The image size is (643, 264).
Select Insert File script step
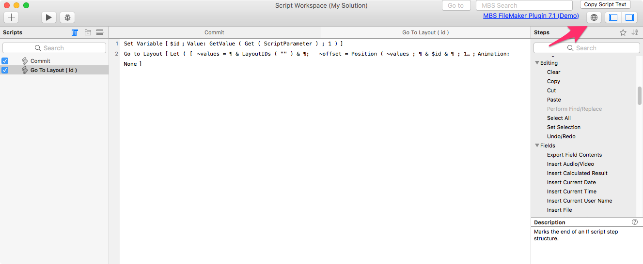559,210
